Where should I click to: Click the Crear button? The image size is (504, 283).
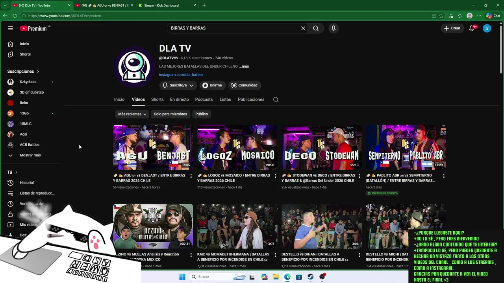tap(452, 28)
